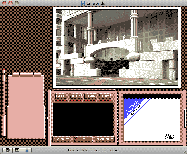Open the game OPTIONS
This screenshot has width=187, height=154.
pyautogui.click(x=105, y=96)
